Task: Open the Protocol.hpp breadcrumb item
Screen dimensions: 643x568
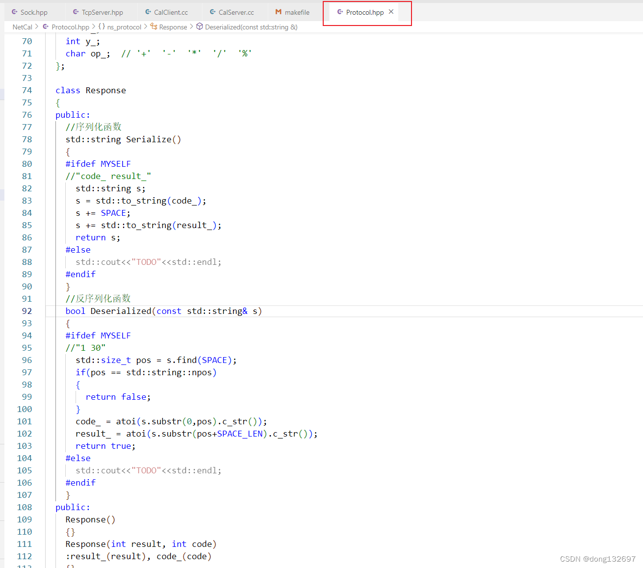Action: pos(70,27)
